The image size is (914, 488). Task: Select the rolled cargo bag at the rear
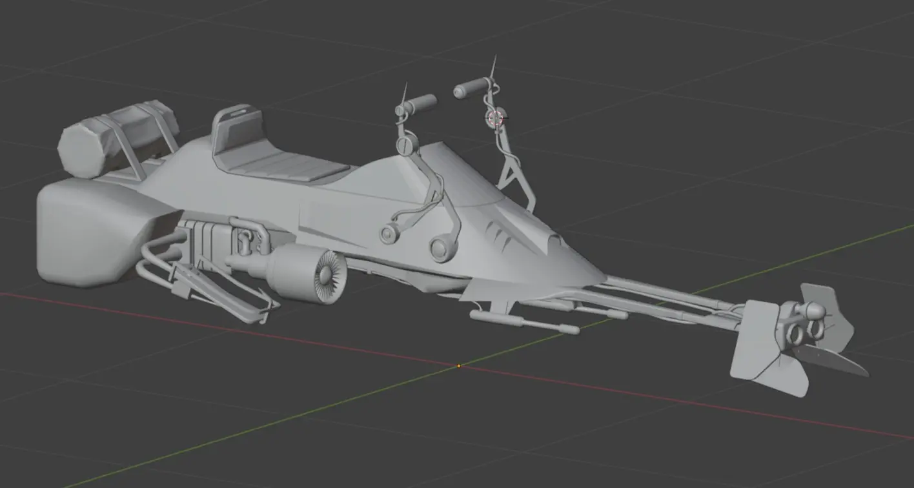117,138
